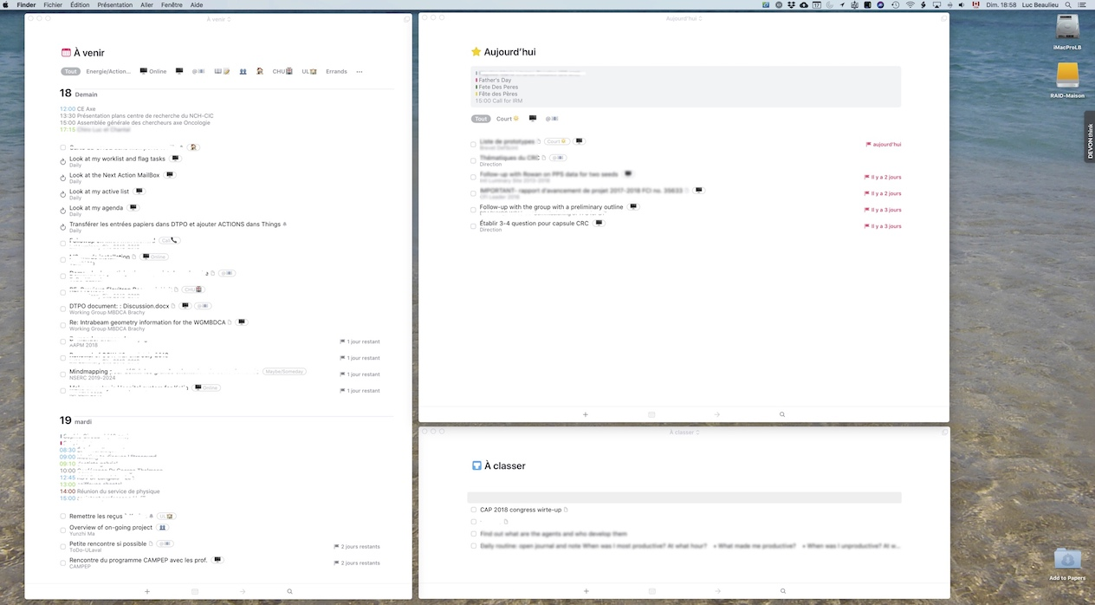Open the Bluetooth menu in the menu bar
Screen dimensions: 1095x605
pyautogui.click(x=923, y=4)
